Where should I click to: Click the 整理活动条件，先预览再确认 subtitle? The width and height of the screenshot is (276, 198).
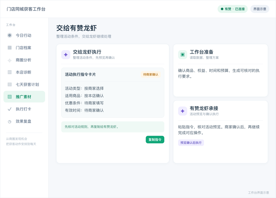pyautogui.click(x=94, y=58)
